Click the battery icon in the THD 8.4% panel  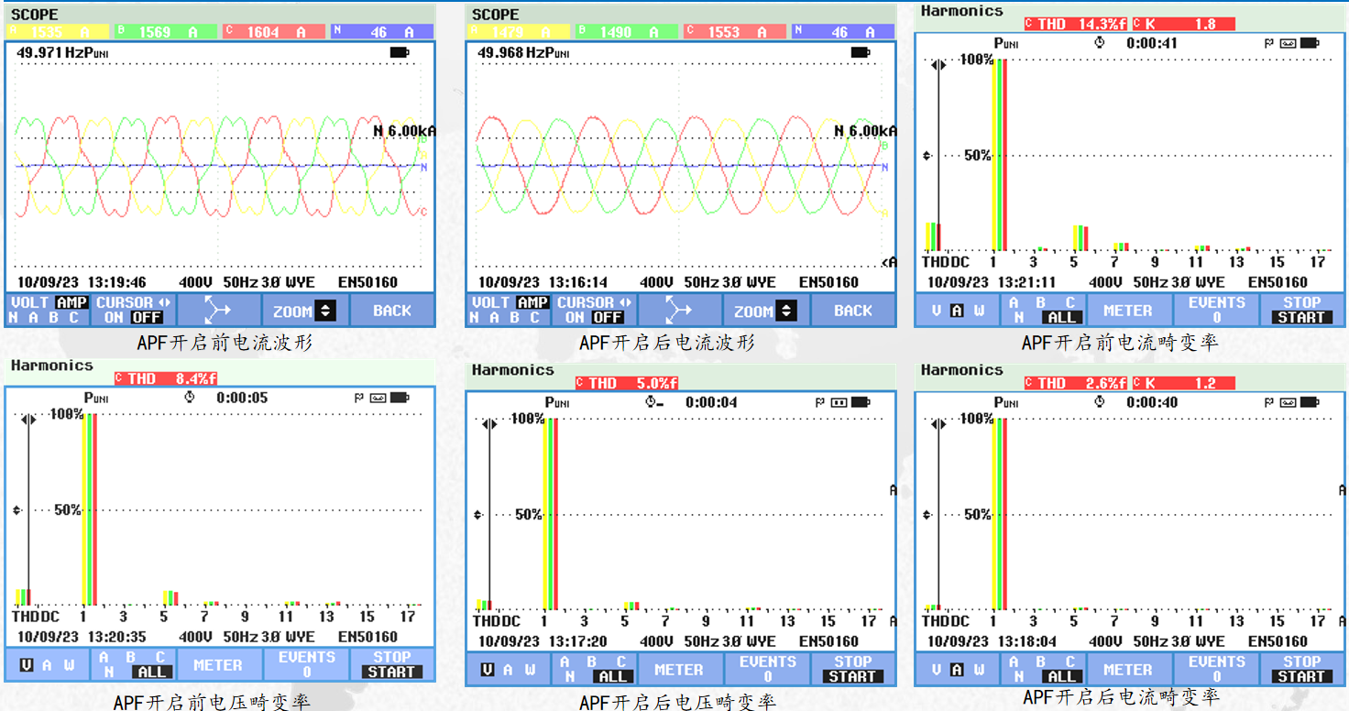tap(399, 398)
